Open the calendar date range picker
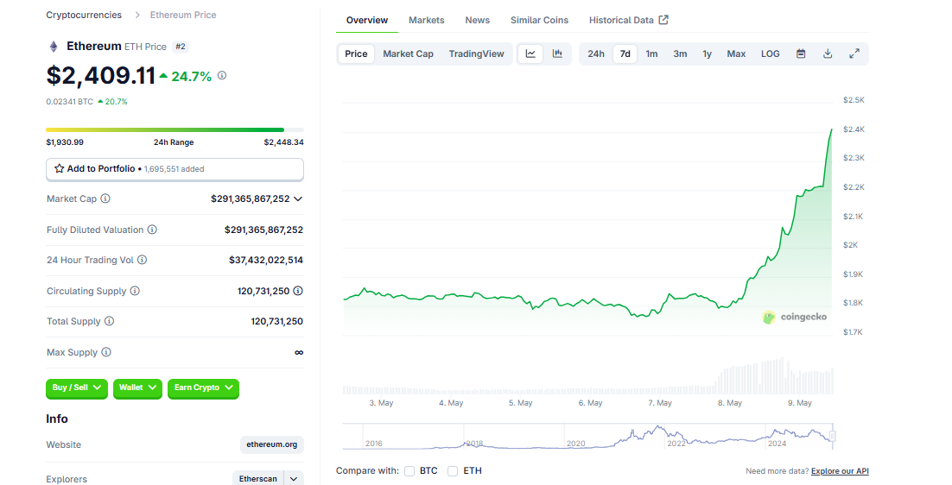The image size is (952, 485). click(801, 54)
